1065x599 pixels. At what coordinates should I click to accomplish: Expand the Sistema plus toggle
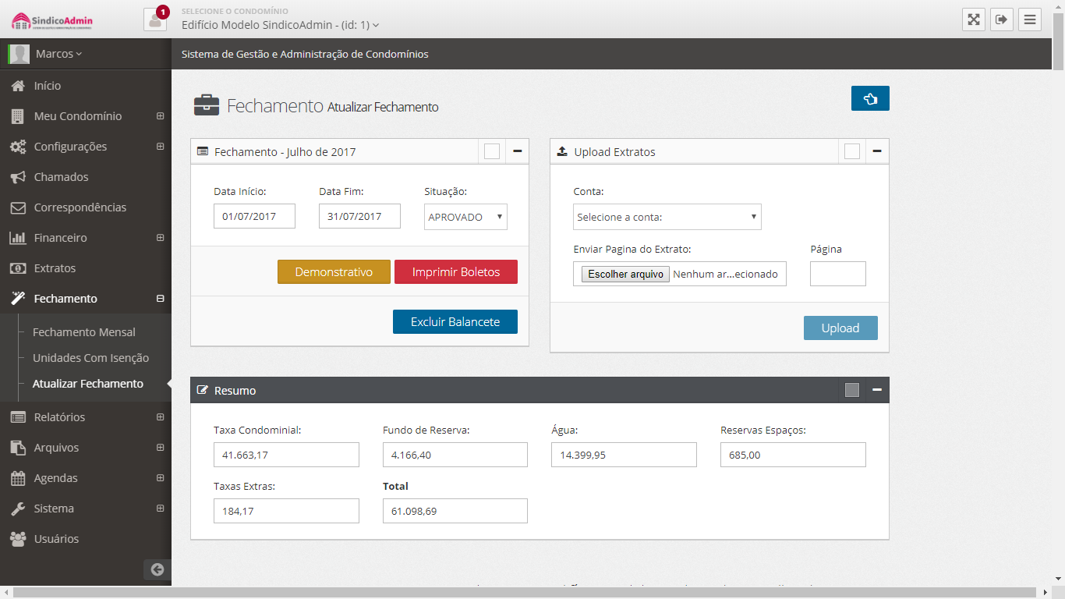click(160, 509)
